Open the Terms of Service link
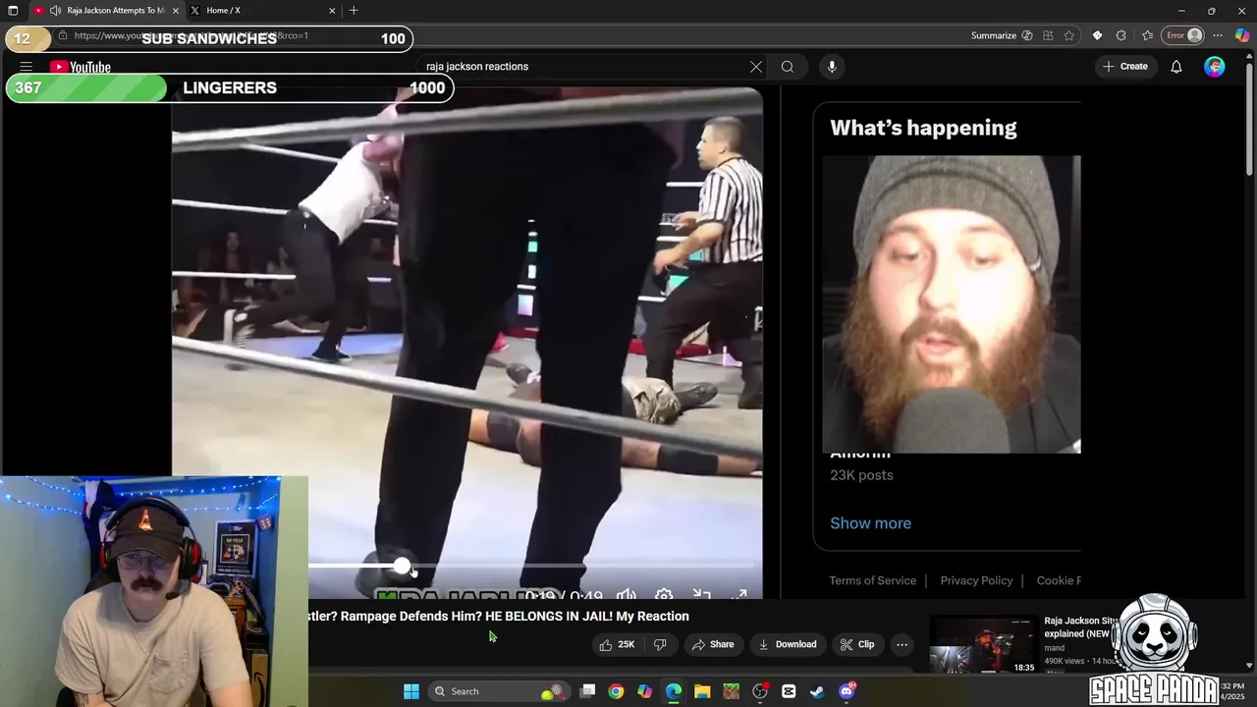Image resolution: width=1257 pixels, height=707 pixels. 872,580
